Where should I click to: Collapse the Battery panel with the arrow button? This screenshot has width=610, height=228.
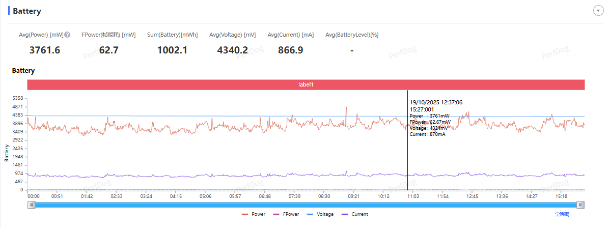(x=598, y=11)
